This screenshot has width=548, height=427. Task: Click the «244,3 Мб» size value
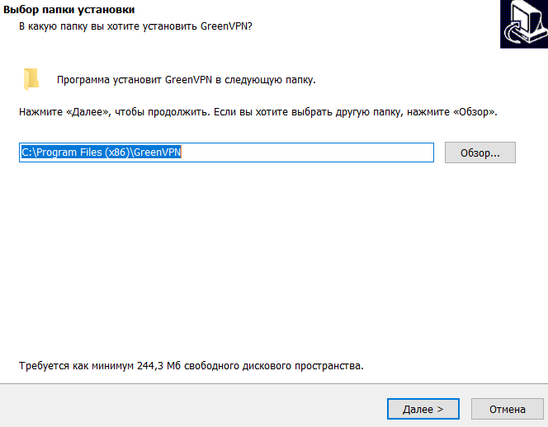157,364
